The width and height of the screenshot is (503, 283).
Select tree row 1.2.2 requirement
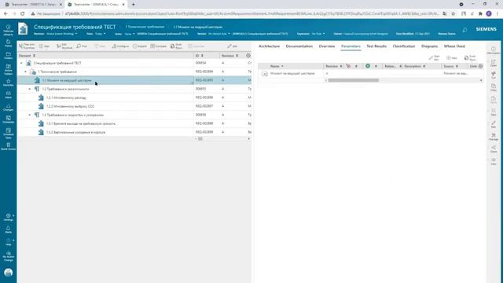(134, 106)
